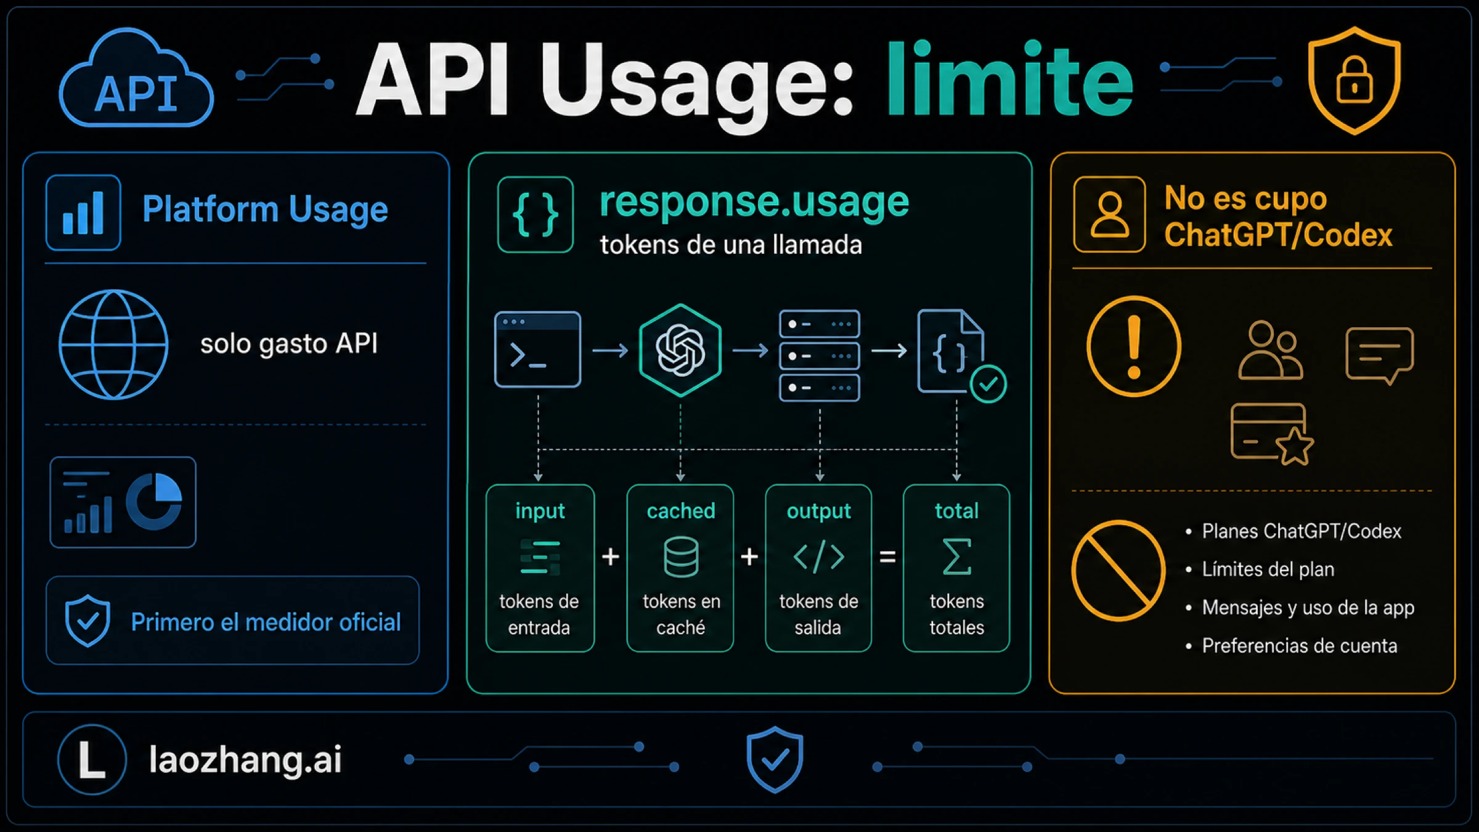This screenshot has width=1479, height=832.
Task: Click the orange prohibited circle icon
Action: click(1118, 570)
